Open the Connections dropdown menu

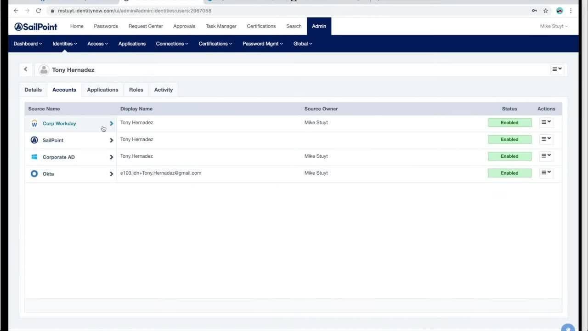(x=172, y=44)
